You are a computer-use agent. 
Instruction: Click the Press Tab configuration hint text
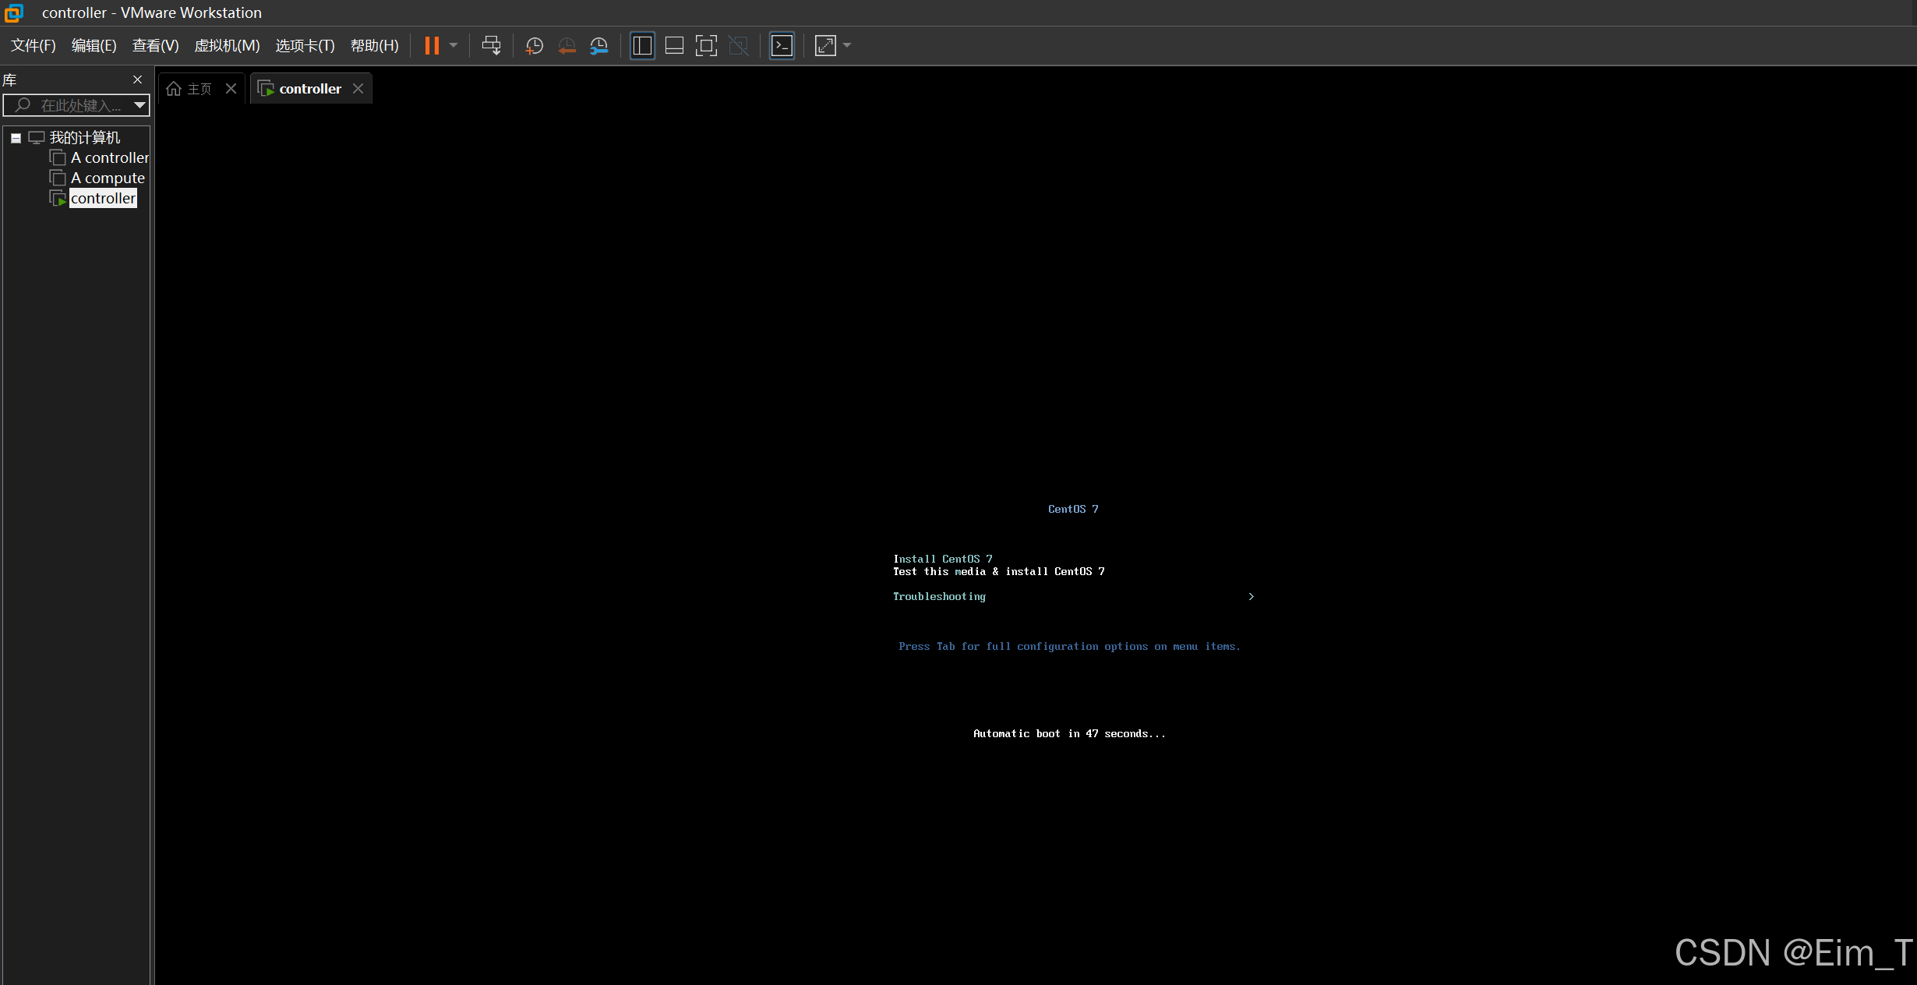click(1069, 646)
